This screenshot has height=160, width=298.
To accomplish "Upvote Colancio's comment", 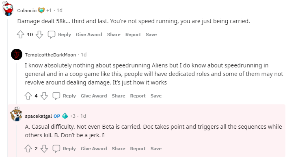I will pos(21,35).
